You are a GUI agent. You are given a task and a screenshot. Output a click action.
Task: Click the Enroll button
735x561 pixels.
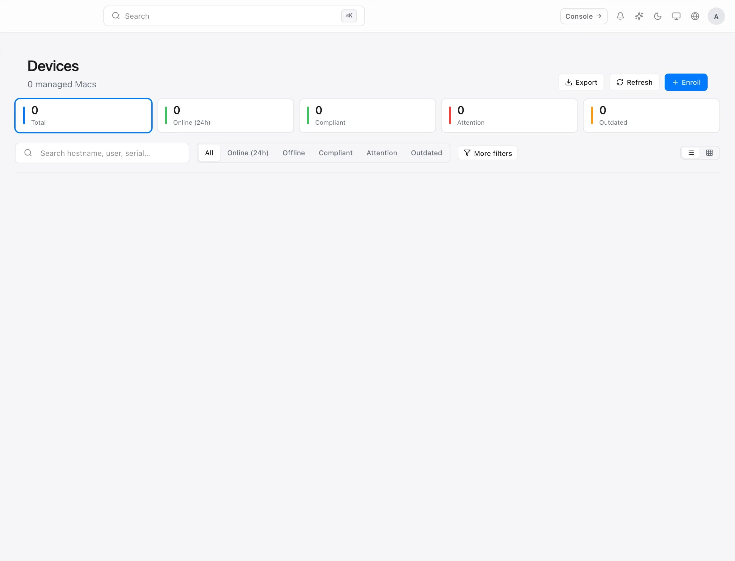click(x=686, y=82)
